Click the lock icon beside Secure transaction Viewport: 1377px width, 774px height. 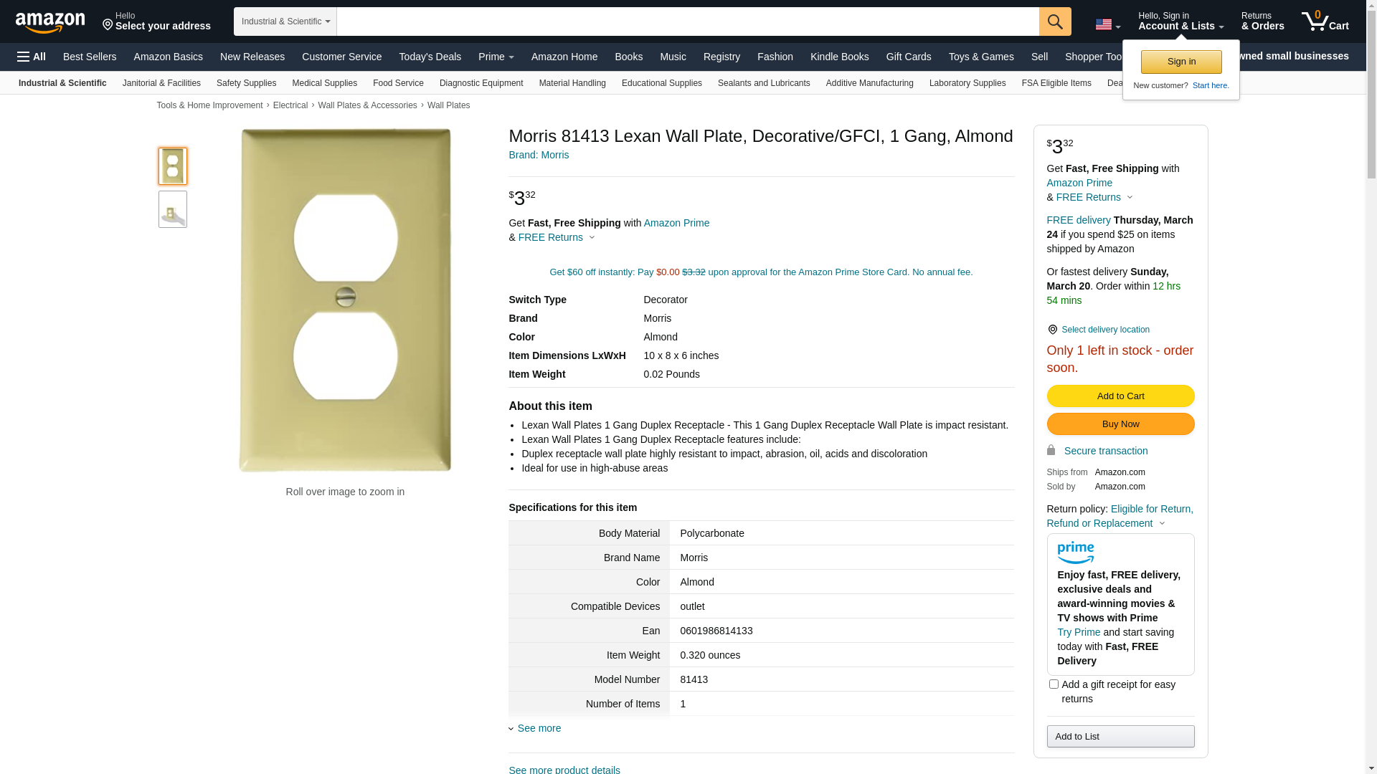[x=1051, y=450]
